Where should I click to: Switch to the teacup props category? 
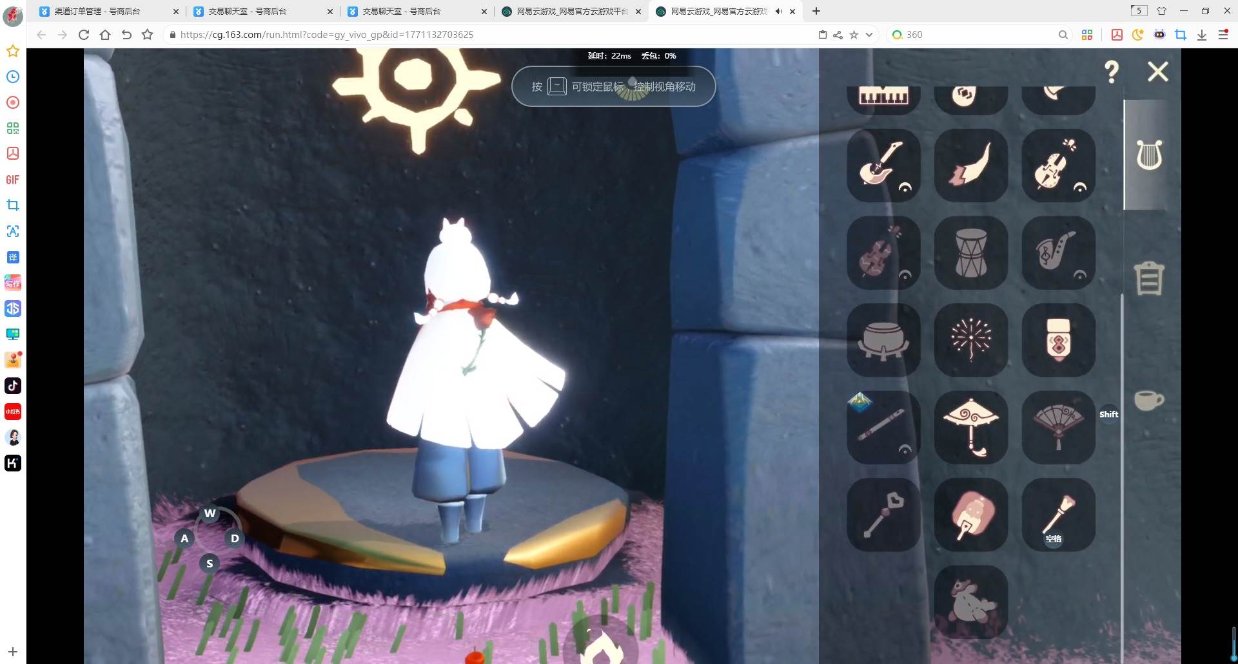1149,400
